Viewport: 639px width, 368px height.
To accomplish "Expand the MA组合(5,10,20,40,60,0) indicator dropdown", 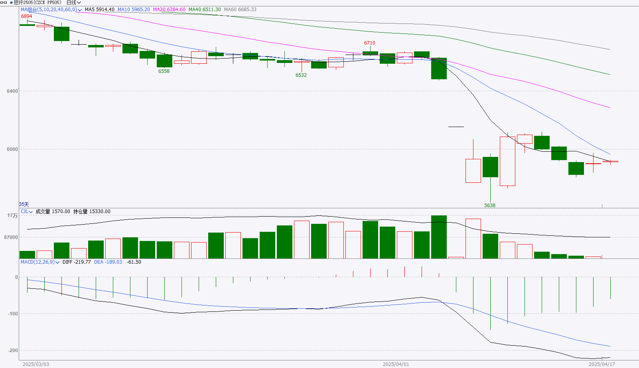I will coord(80,10).
